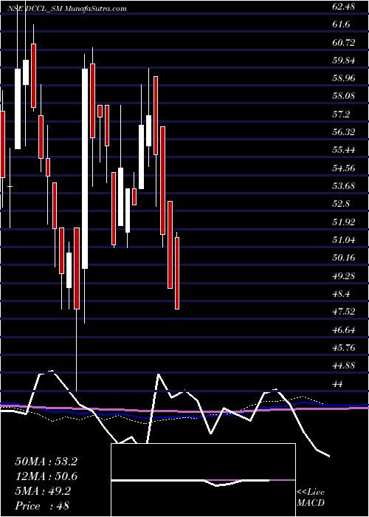The width and height of the screenshot is (369, 517).
Task: Click the last red candlestick near 48
Action: tap(177, 273)
